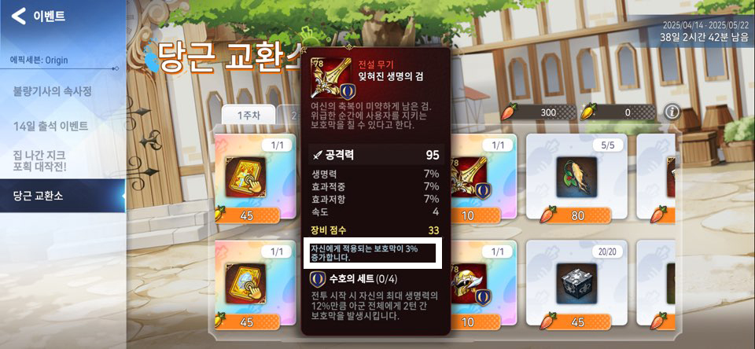Tap the golden carrot icon showing 0
Image resolution: width=755 pixels, height=349 pixels.
click(588, 112)
